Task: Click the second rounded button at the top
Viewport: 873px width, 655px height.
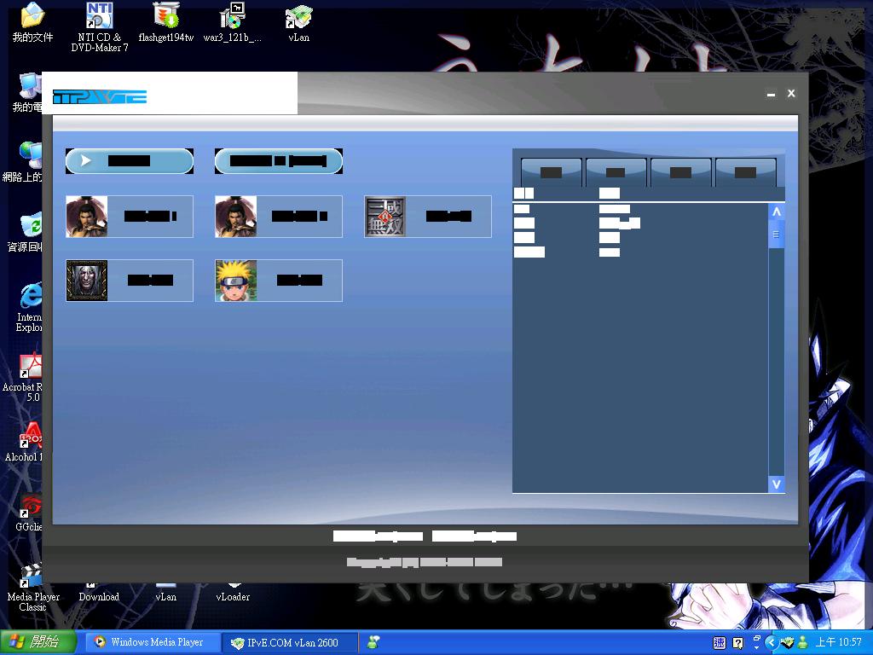Action: [x=279, y=160]
